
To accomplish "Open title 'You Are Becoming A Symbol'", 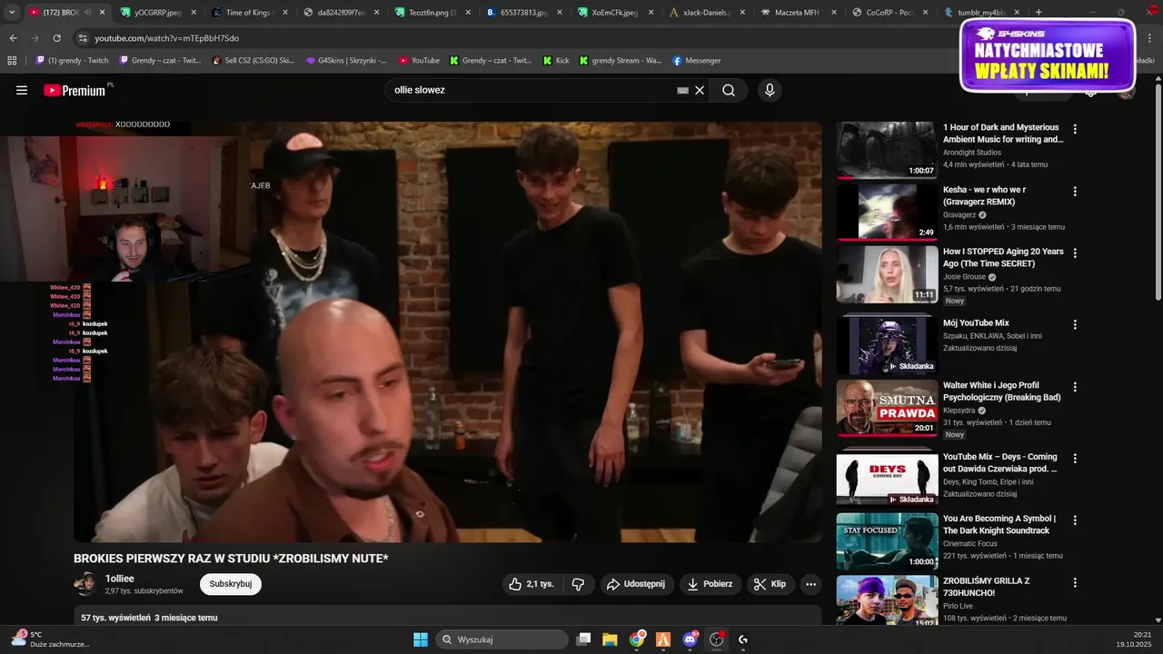I will point(999,524).
